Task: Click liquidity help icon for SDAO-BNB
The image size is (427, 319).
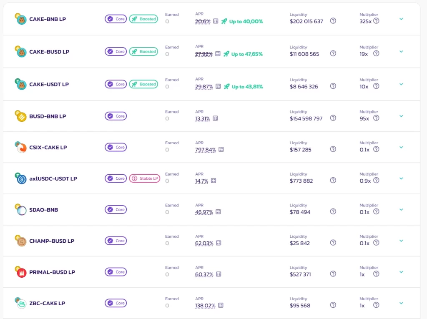Action: 333,212
